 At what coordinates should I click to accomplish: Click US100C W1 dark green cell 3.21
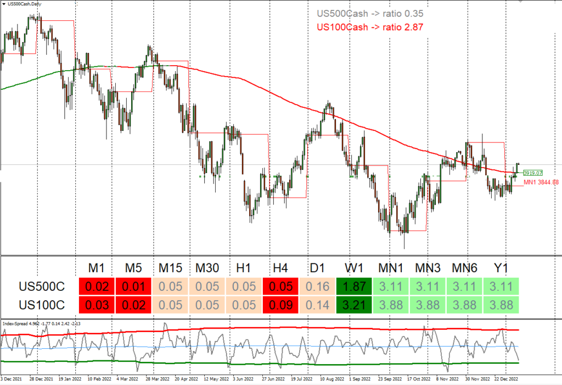[x=354, y=305]
